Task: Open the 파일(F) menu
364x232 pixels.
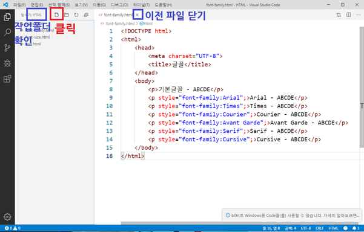Action: [19, 5]
